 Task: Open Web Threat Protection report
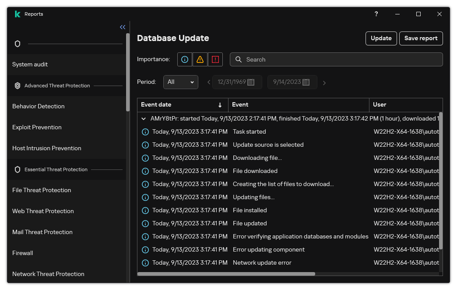[x=43, y=211]
